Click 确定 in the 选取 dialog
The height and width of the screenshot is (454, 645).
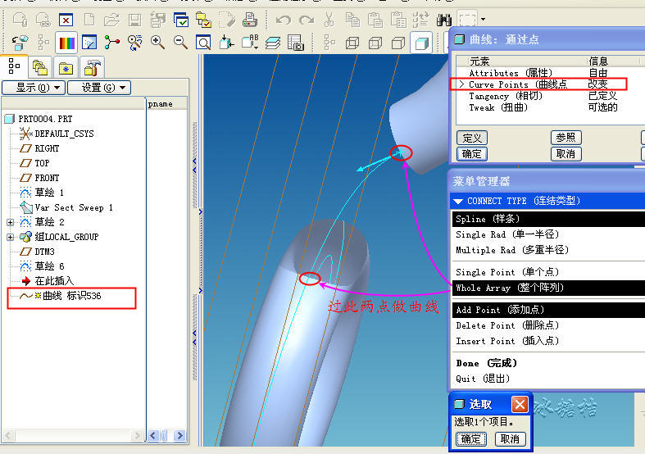pyautogui.click(x=471, y=439)
